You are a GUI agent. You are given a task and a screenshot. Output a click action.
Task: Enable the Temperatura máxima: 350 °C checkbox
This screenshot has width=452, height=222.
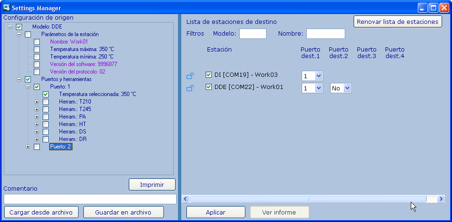37,49
